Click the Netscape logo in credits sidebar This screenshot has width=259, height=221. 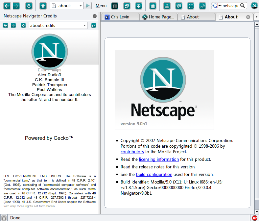50,52
